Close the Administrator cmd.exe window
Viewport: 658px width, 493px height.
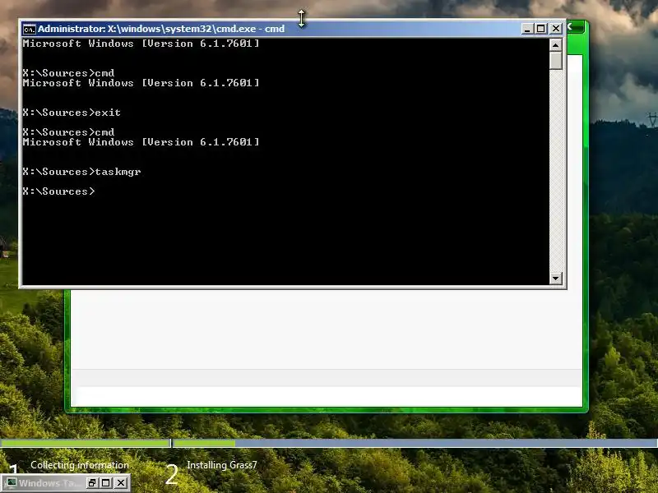click(556, 29)
